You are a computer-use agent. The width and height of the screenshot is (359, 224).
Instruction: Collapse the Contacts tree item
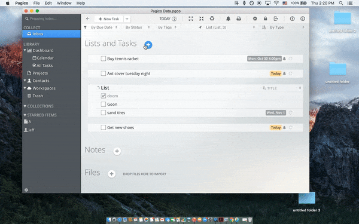point(25,81)
